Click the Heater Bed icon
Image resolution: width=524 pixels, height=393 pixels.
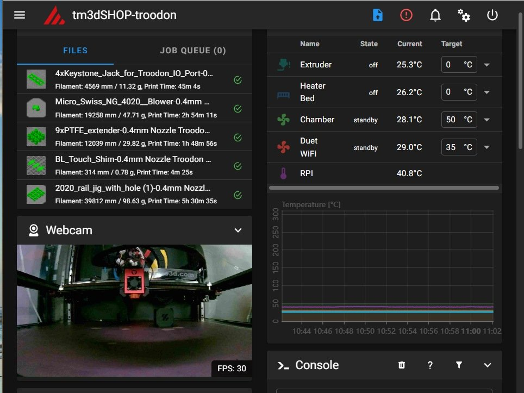pos(283,95)
